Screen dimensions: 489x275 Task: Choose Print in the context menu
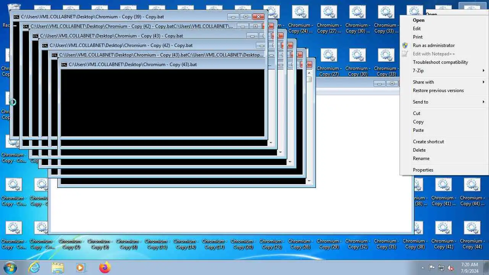point(418,37)
